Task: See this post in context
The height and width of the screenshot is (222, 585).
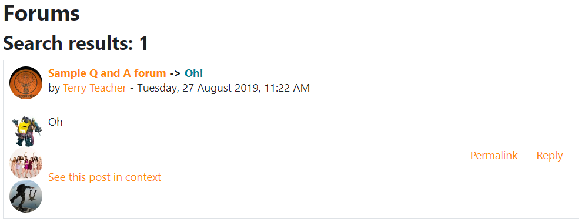Action: coord(105,177)
